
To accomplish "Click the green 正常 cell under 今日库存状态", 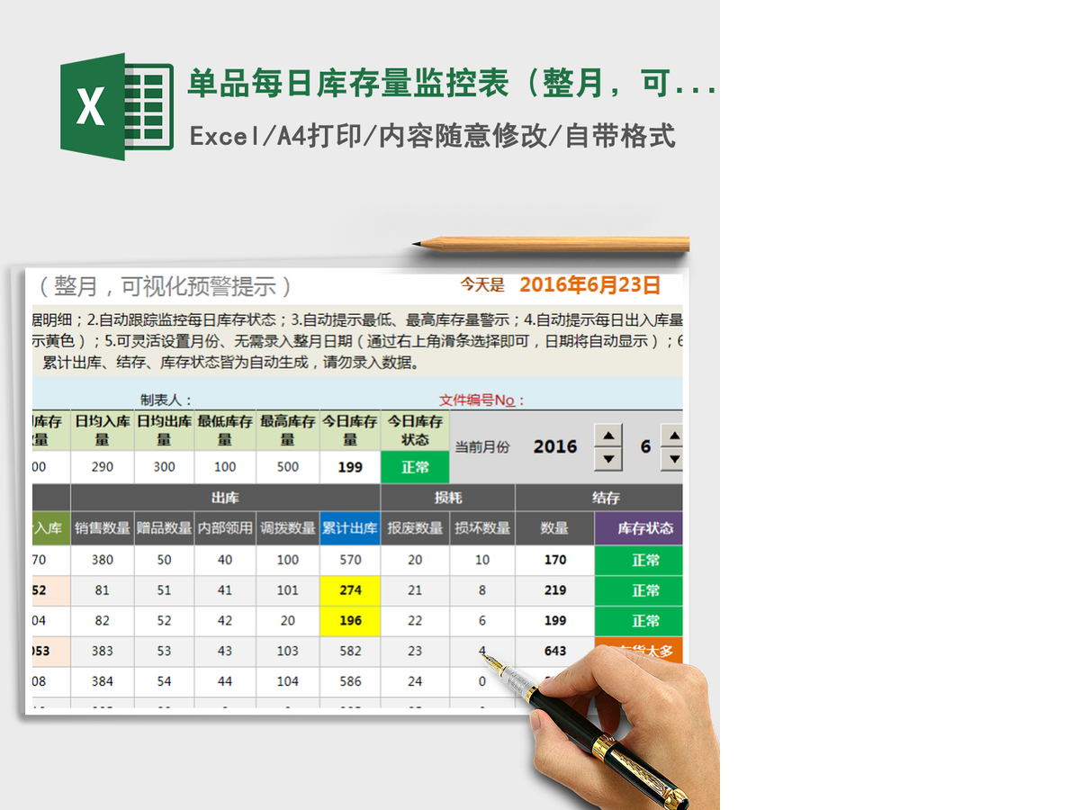I will (x=415, y=467).
